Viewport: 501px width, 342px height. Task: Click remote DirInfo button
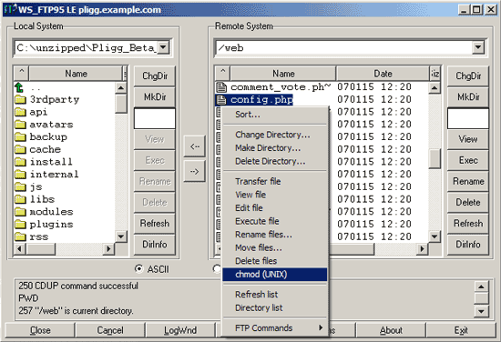click(x=468, y=245)
